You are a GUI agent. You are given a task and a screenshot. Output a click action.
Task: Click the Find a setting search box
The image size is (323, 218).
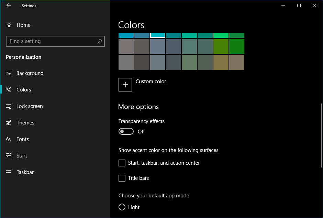tap(52, 41)
